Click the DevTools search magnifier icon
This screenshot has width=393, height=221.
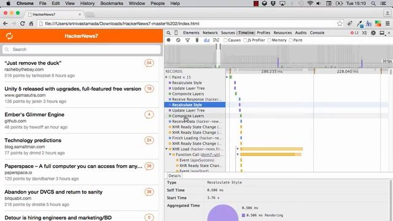tap(169, 33)
